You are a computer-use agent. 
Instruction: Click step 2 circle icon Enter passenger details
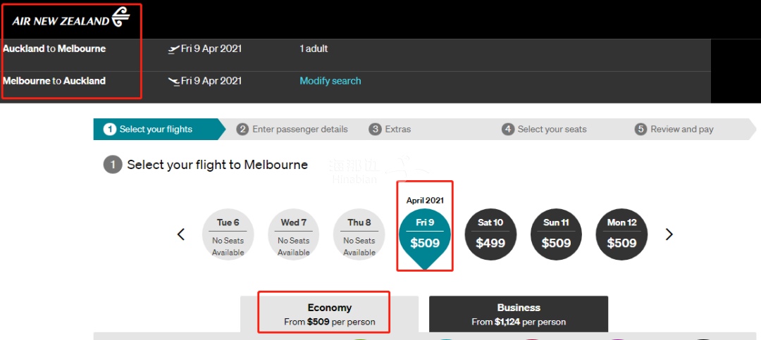pos(242,130)
